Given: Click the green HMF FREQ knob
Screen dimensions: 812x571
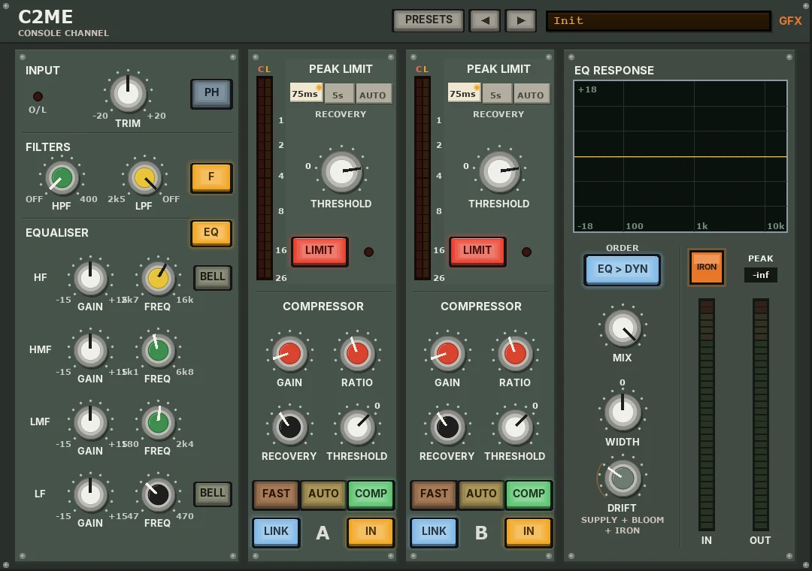Looking at the screenshot, I should point(158,350).
